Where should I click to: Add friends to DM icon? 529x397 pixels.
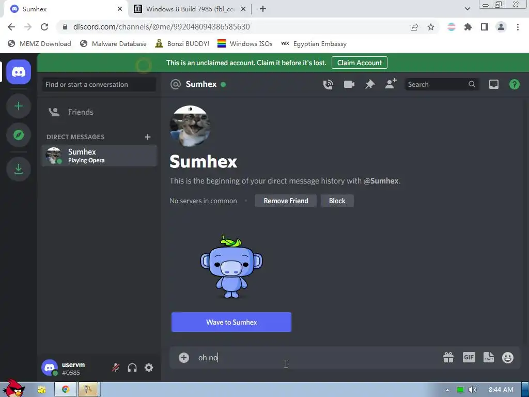point(391,84)
